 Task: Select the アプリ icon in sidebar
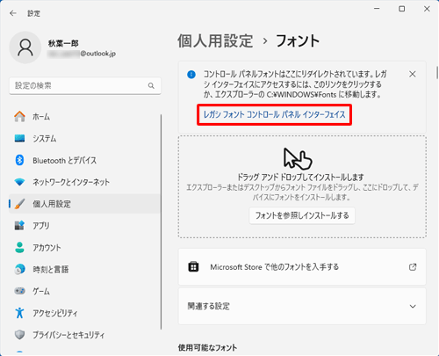[x=19, y=225]
